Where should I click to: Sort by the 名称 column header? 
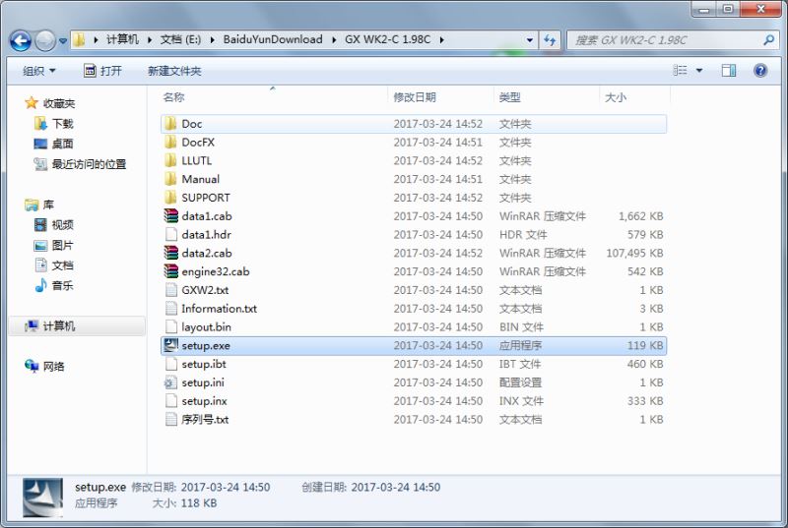point(174,97)
